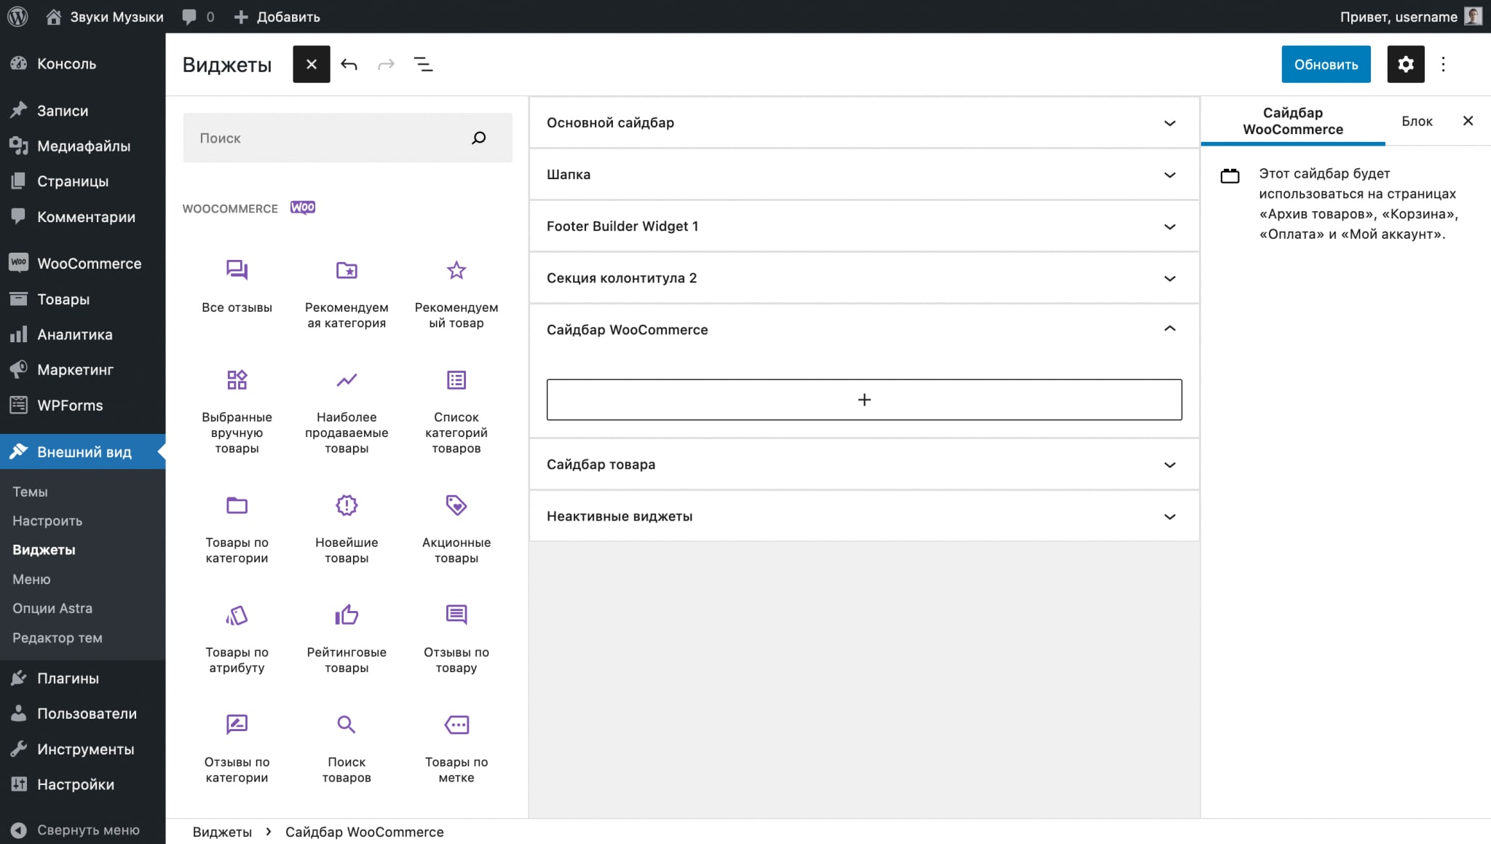
Task: Expand the 'Сайдбар товара' area
Action: pyautogui.click(x=864, y=465)
